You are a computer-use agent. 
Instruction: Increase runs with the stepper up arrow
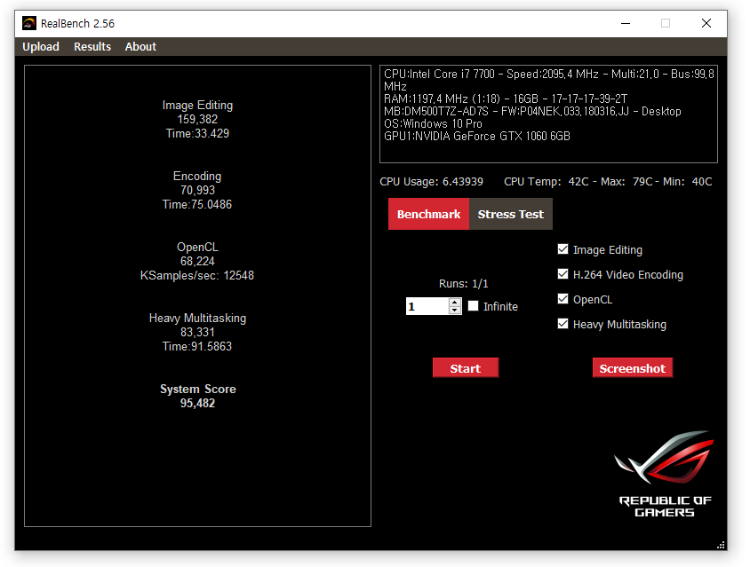pos(455,303)
